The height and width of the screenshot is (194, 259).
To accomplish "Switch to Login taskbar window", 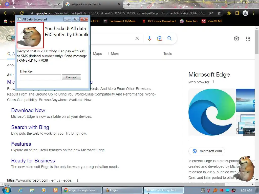I will tap(122, 190).
